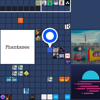Screen dimensions: 100x100
Task: Select the SKOB graffiti tile
Action: tap(62, 56)
